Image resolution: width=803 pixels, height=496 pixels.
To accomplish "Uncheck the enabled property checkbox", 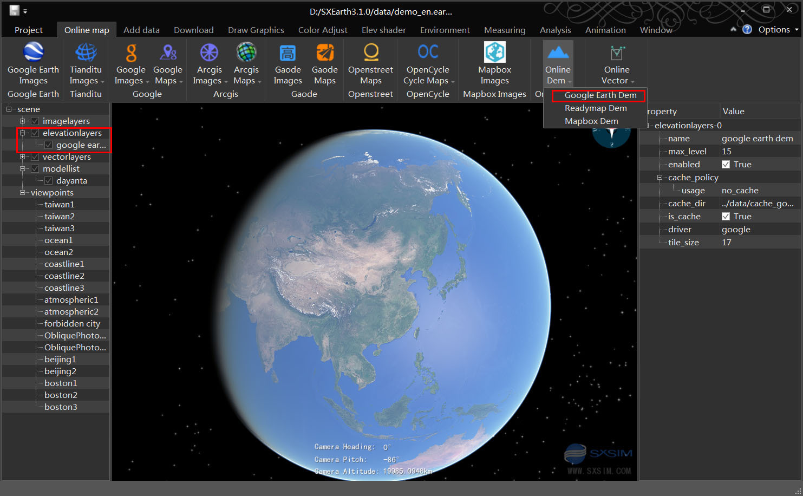I will click(x=726, y=165).
